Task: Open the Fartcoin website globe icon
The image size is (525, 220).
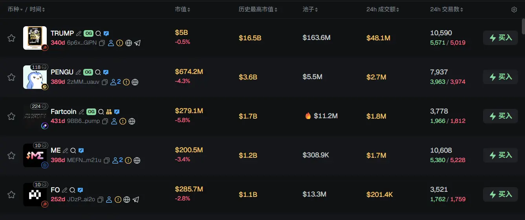Action: 132,121
